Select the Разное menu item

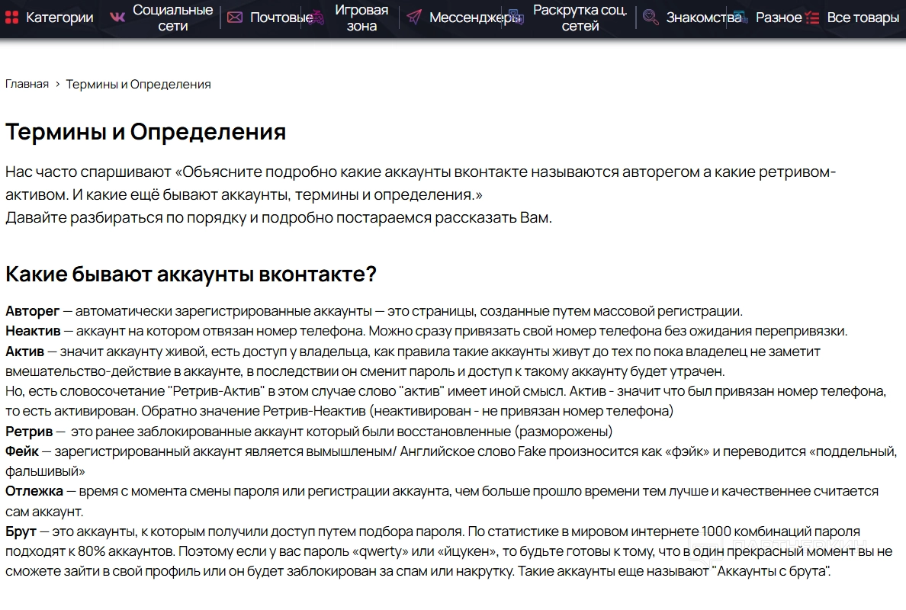pyautogui.click(x=779, y=18)
